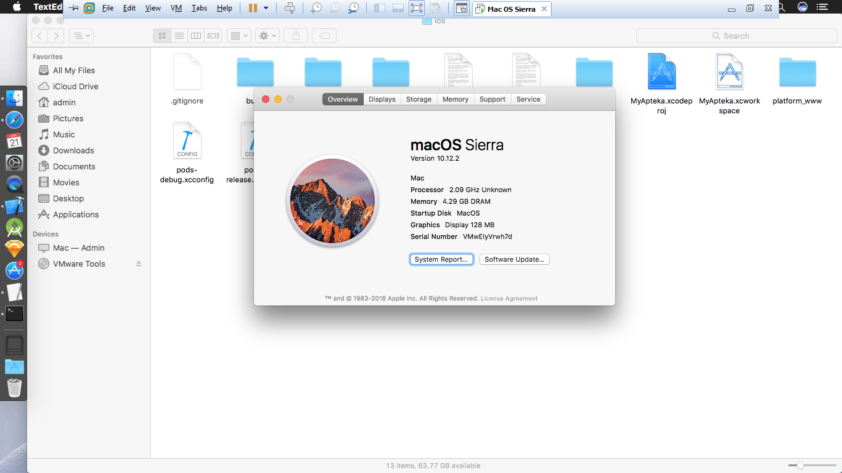Open System Preferences from the Dock
Screen dimensions: 842x473
point(14,163)
